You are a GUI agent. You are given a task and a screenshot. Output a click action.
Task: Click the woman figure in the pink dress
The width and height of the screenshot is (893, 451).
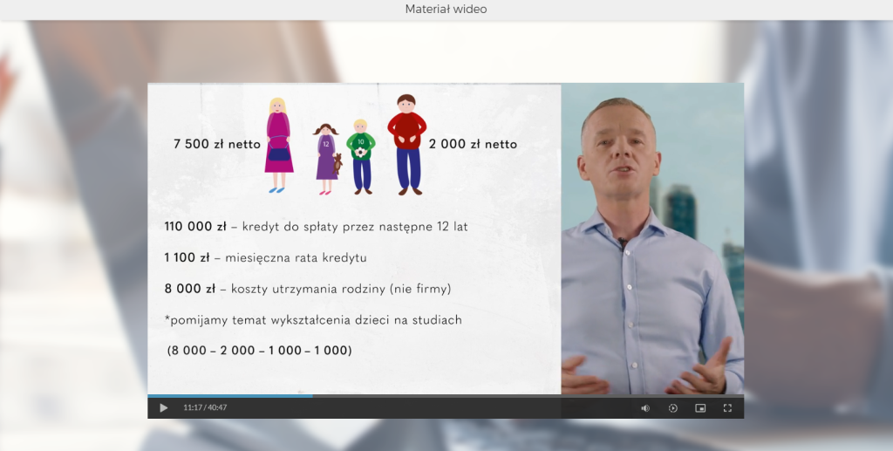click(x=279, y=145)
